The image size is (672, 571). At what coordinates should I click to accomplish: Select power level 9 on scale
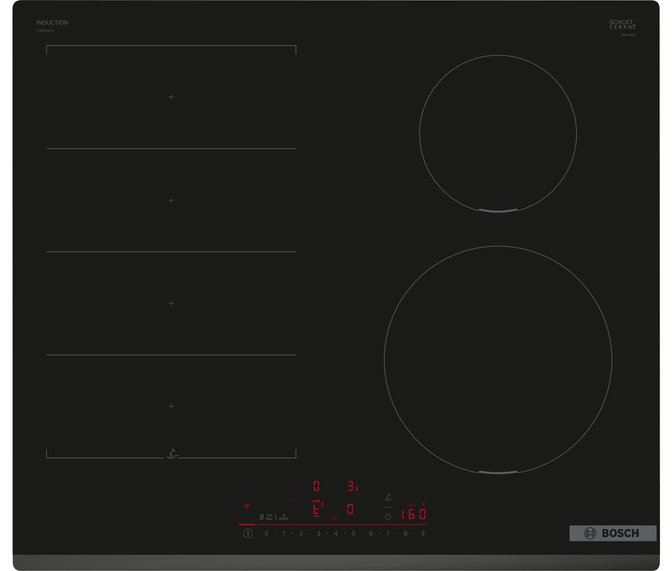click(423, 533)
